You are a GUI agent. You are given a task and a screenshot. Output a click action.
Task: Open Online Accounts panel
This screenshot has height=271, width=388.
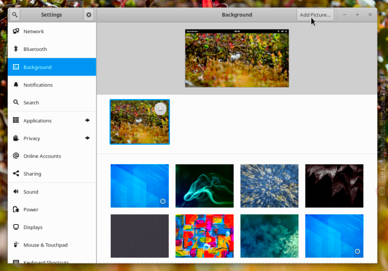point(52,156)
